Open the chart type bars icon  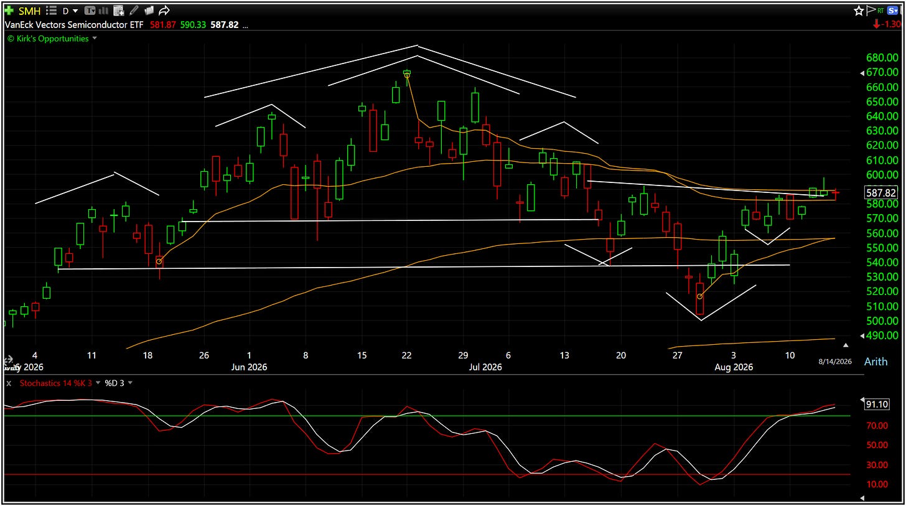pyautogui.click(x=103, y=11)
